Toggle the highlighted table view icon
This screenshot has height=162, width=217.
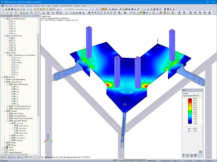coord(51,9)
